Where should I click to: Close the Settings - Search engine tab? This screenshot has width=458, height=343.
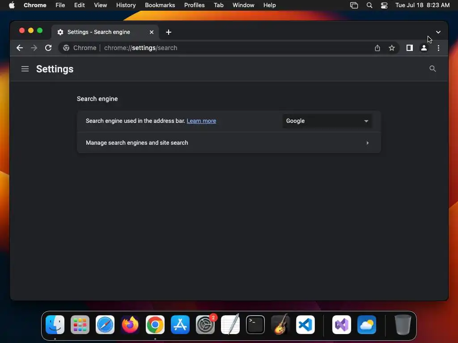pyautogui.click(x=152, y=32)
